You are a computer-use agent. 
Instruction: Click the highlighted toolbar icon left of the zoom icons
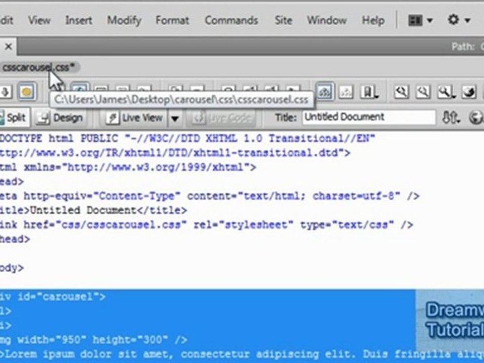(x=324, y=92)
